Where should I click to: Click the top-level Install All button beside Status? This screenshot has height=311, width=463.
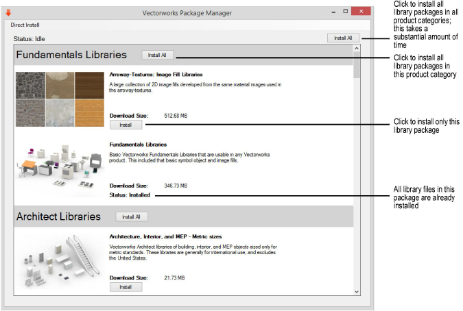[x=343, y=38]
